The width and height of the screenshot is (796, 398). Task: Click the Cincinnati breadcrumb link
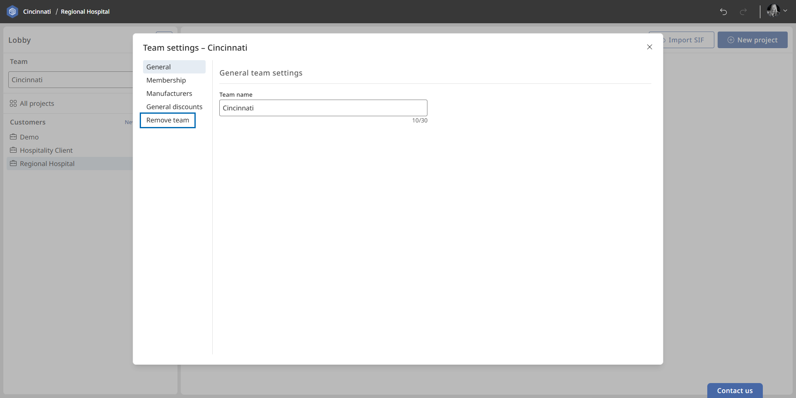click(37, 12)
